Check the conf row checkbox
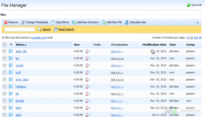This screenshot has width=205, height=117. 4,72
